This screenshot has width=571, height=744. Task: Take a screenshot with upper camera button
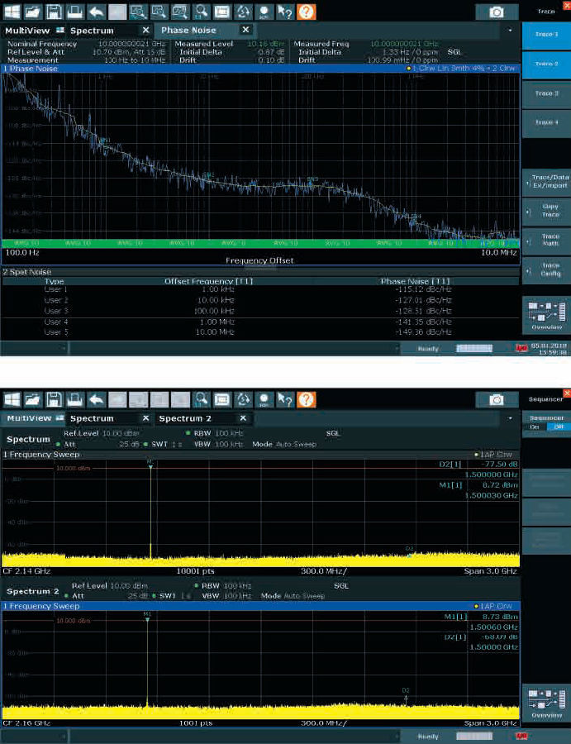pyautogui.click(x=496, y=12)
